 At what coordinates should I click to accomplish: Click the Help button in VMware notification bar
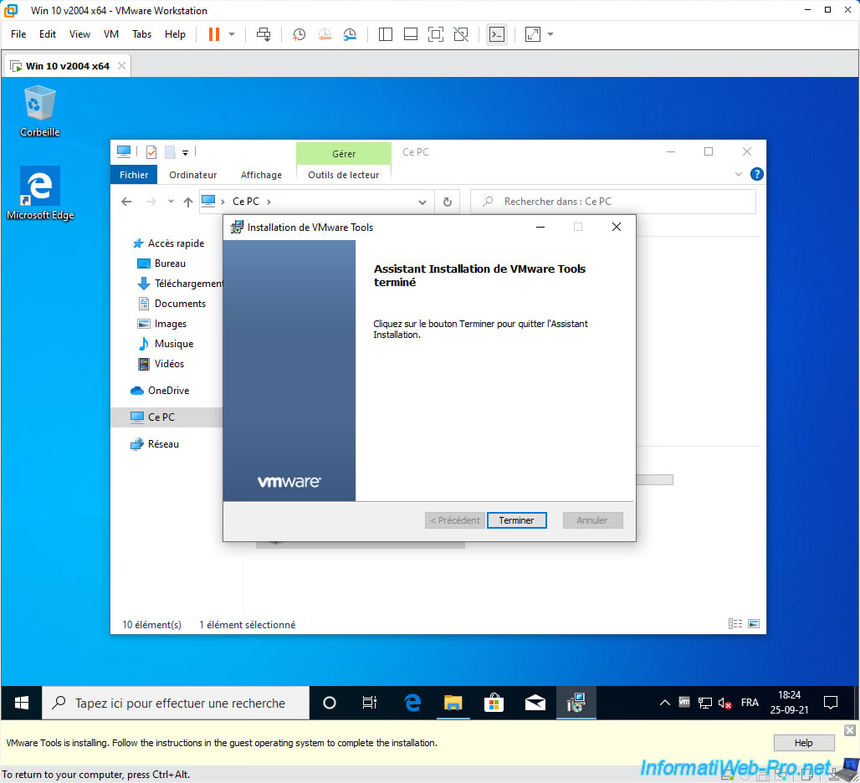[x=803, y=742]
